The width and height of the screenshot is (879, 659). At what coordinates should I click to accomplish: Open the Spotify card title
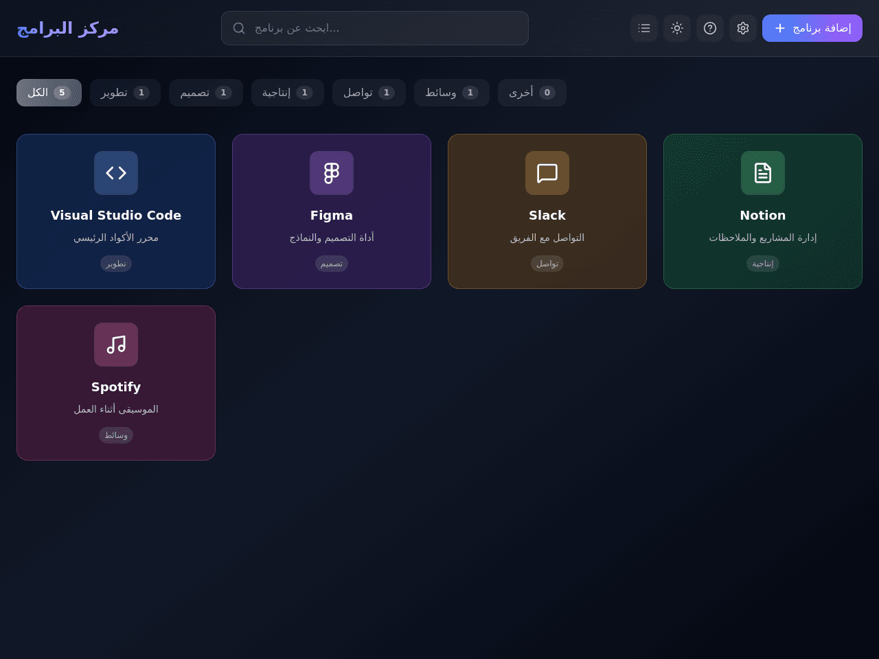coord(116,387)
